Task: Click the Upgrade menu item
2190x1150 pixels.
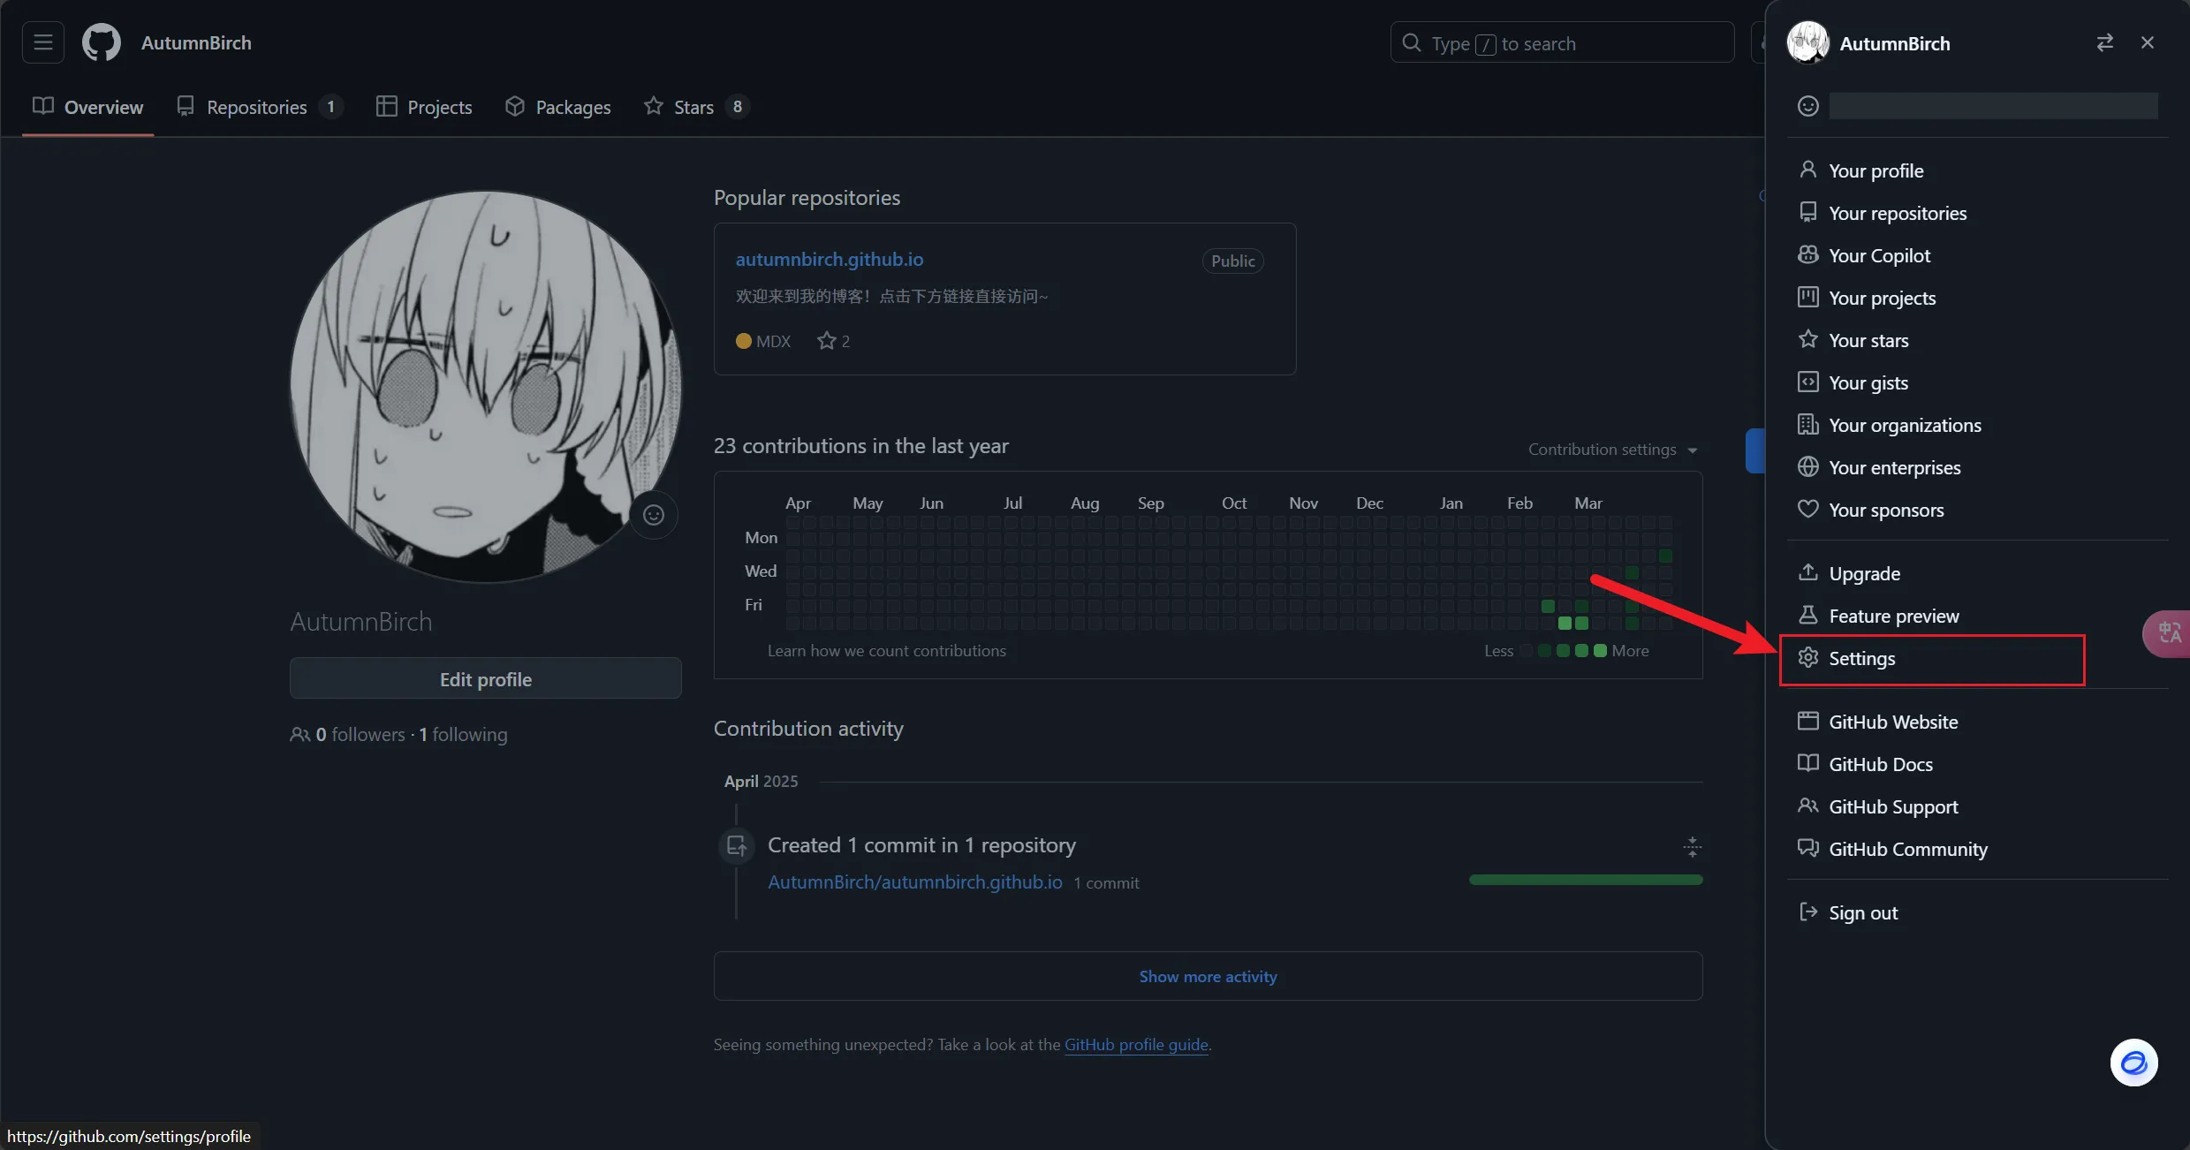Action: pos(1977,573)
